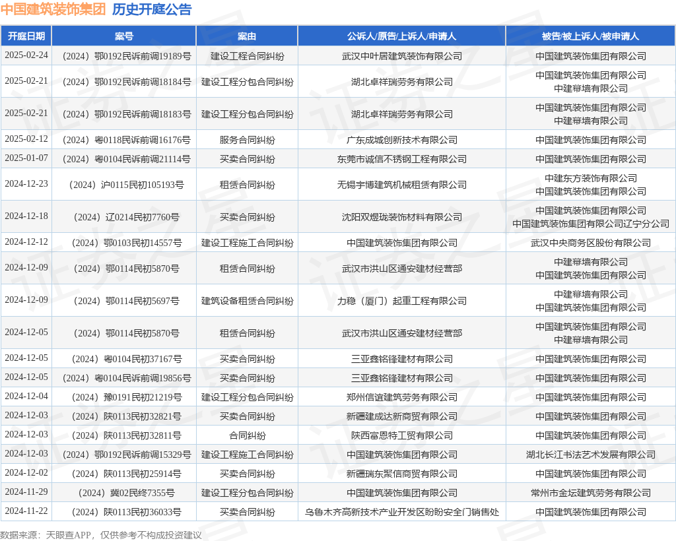The width and height of the screenshot is (676, 541).
Task: Click plaintiff 武汉中叶居建筑装饰有限公司
Action: pos(402,56)
